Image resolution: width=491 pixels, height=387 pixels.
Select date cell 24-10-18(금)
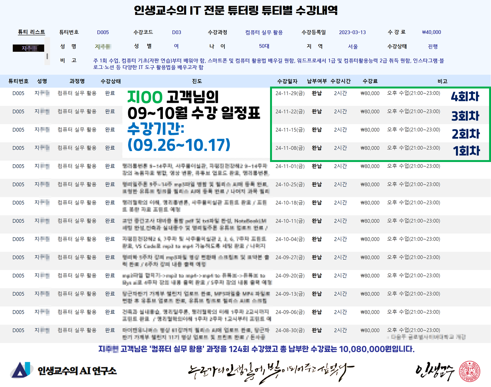[290, 203]
